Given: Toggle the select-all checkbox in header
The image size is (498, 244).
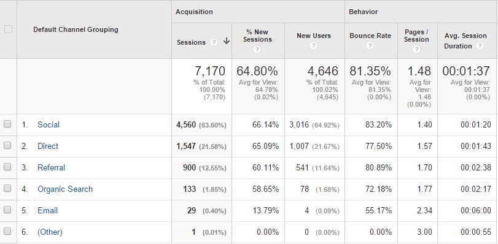Looking at the screenshot, I should 8,29.
